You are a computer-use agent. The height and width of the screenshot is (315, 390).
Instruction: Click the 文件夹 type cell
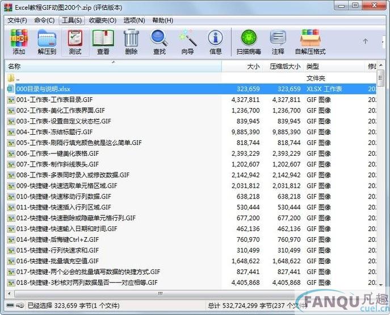pyautogui.click(x=316, y=78)
